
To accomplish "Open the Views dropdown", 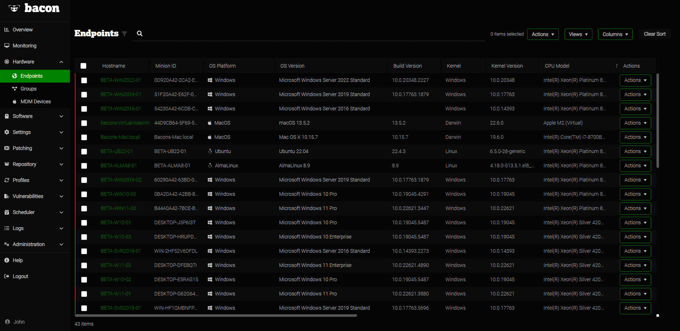I will pos(578,34).
